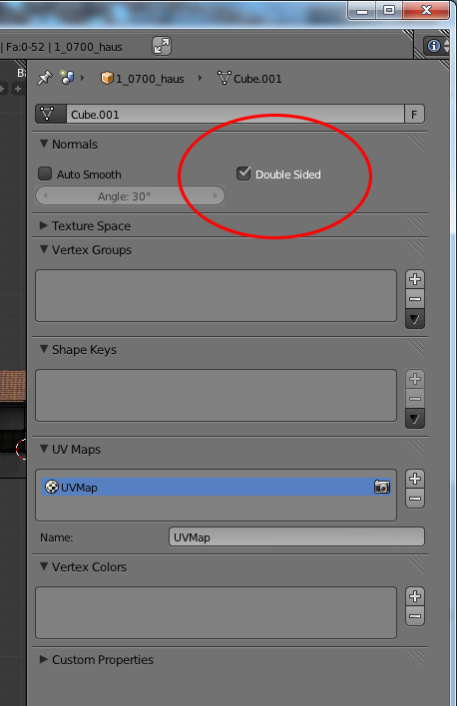Image resolution: width=457 pixels, height=706 pixels.
Task: Click the fullscreen toggle arrows icon
Action: tap(162, 47)
